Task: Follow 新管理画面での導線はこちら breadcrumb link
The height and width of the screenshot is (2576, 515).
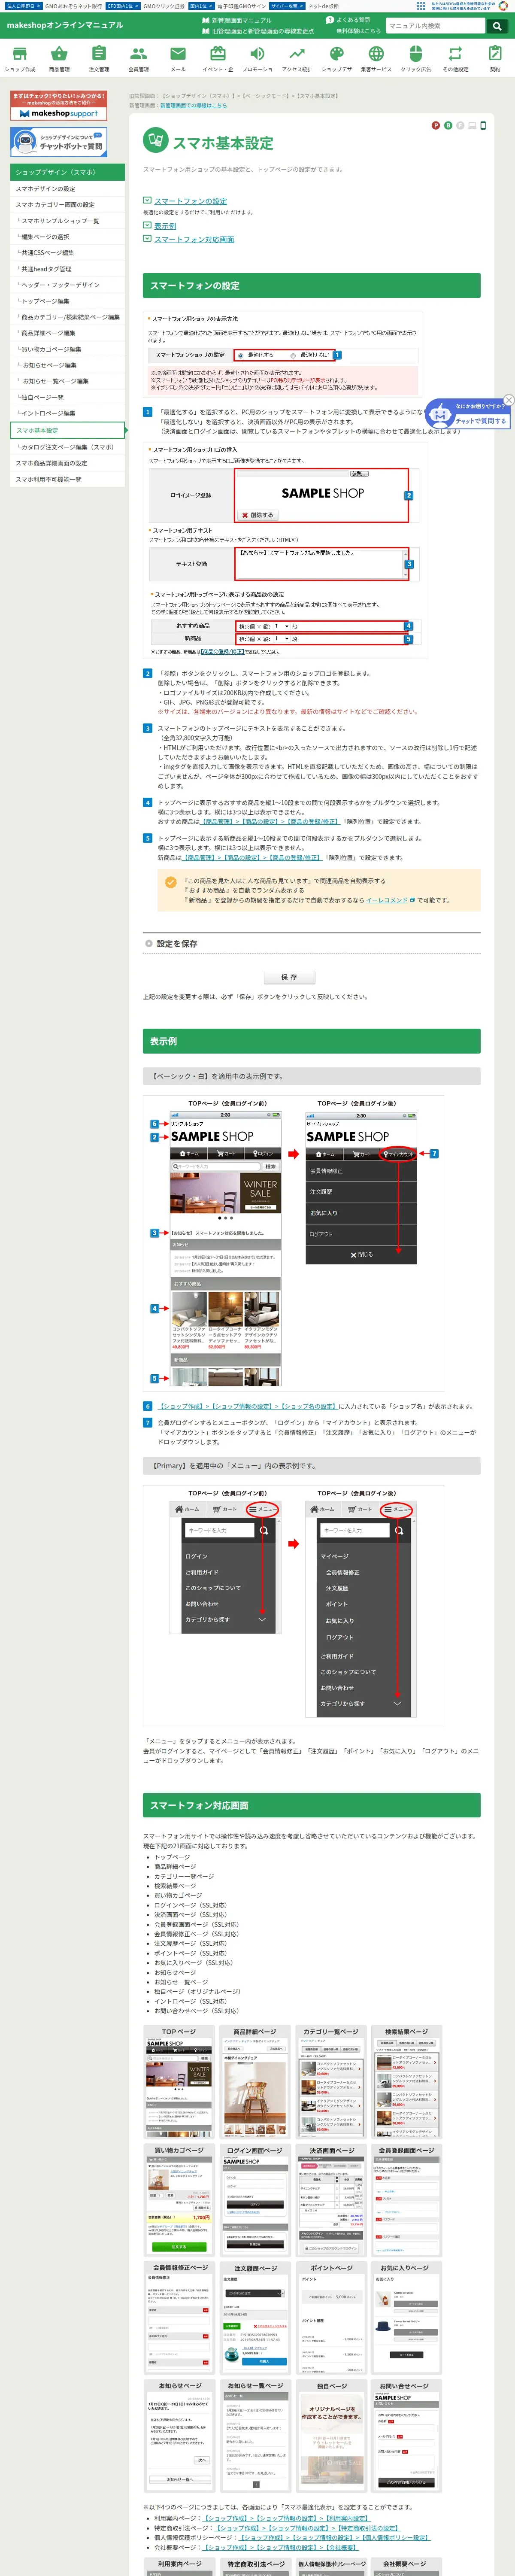Action: pos(193,105)
